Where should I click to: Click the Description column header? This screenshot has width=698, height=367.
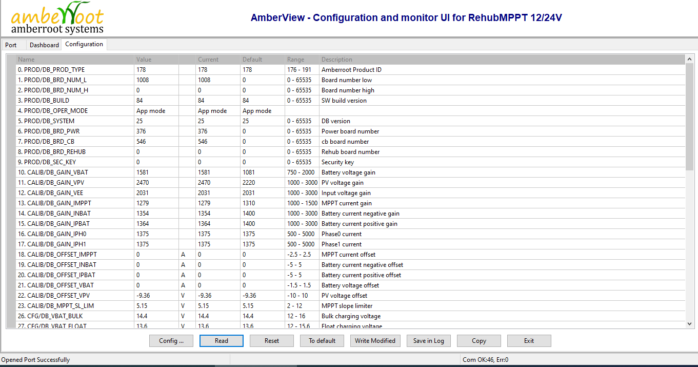coord(503,60)
